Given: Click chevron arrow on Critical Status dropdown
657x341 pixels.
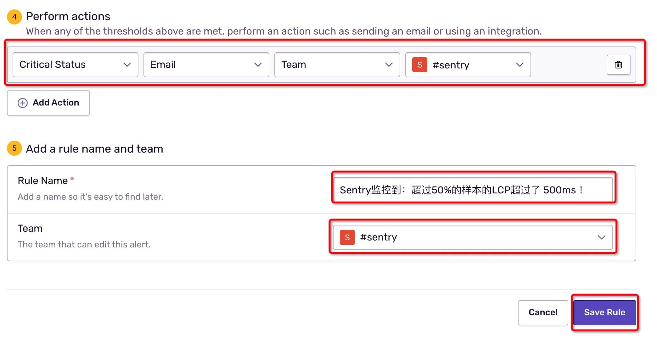Looking at the screenshot, I should click(127, 65).
